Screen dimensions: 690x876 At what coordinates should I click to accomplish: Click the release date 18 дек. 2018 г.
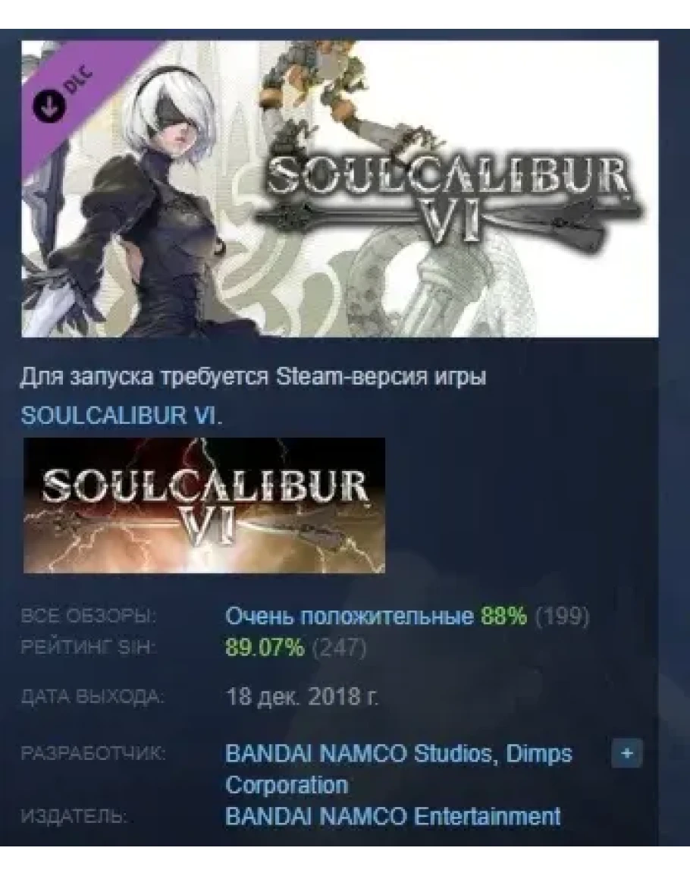point(302,697)
